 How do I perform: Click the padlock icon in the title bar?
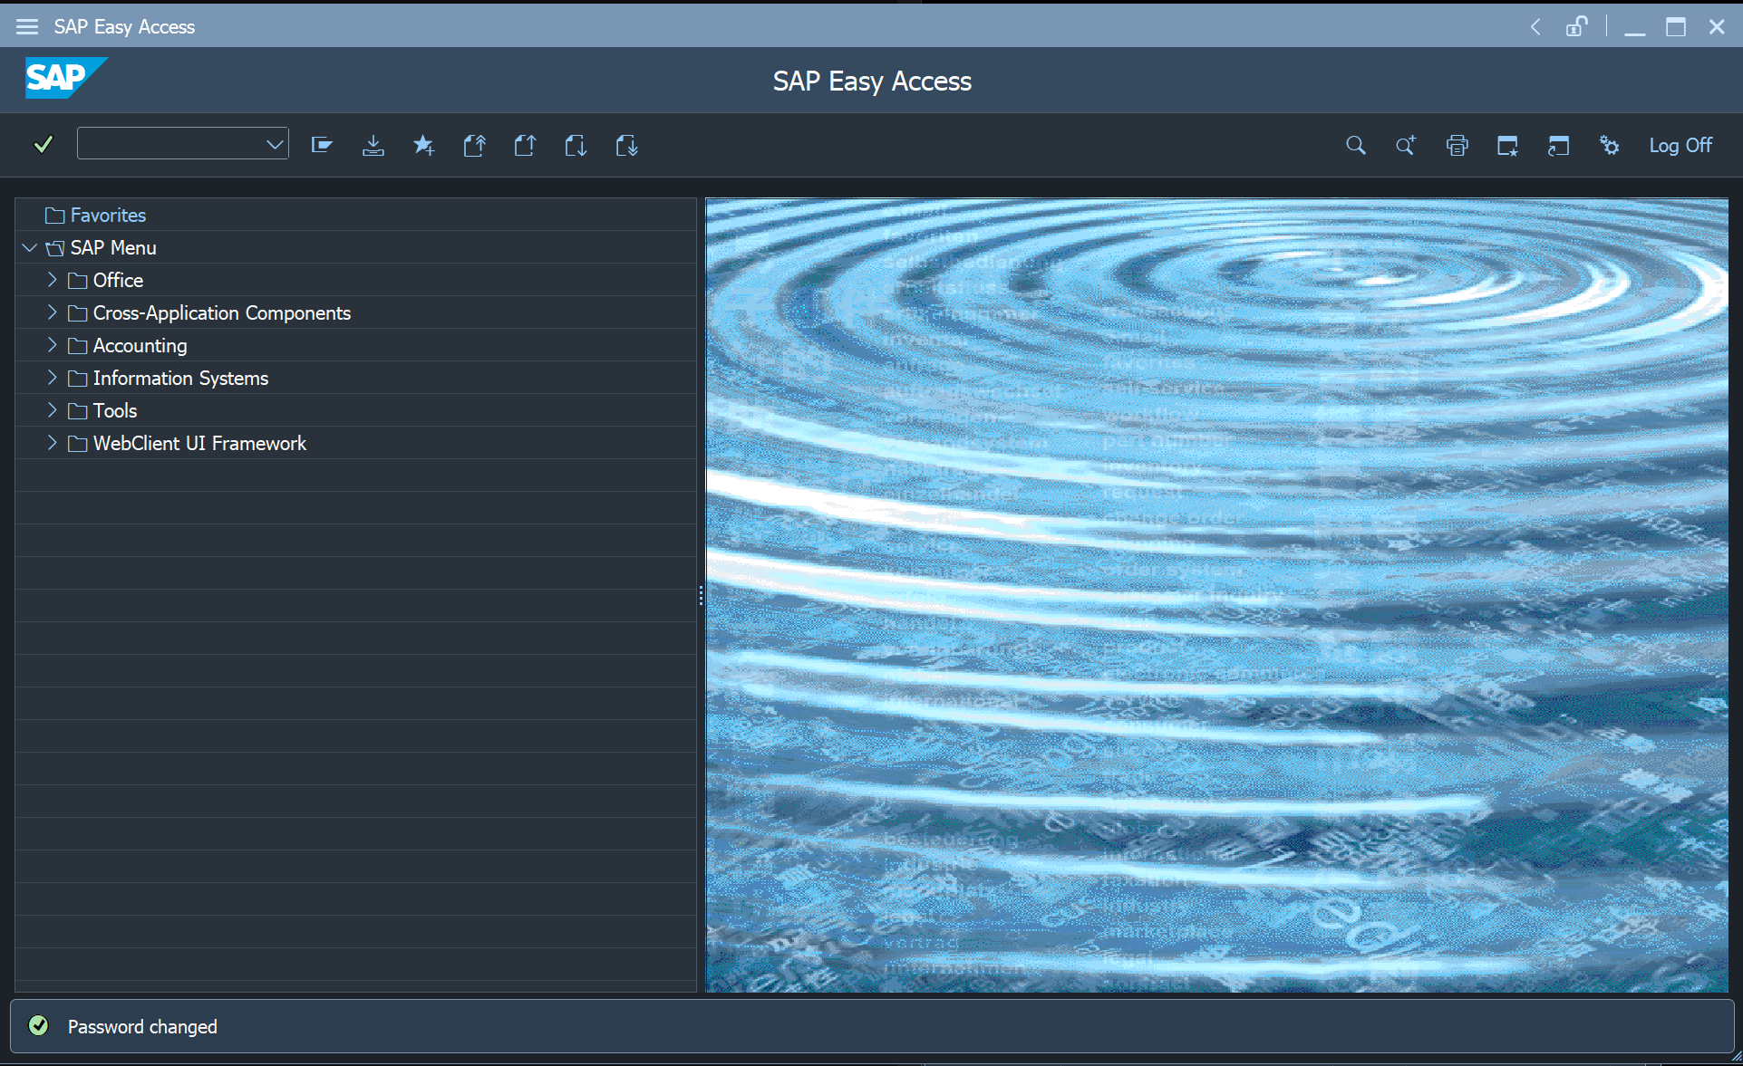point(1576,26)
